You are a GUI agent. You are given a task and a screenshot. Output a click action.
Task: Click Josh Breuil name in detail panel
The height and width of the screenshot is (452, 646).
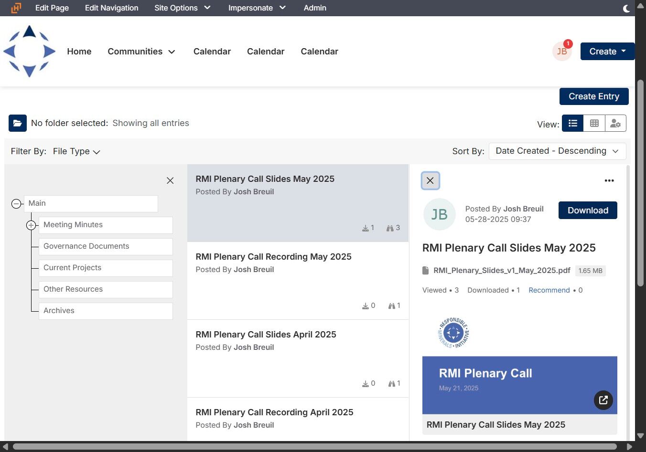point(523,209)
